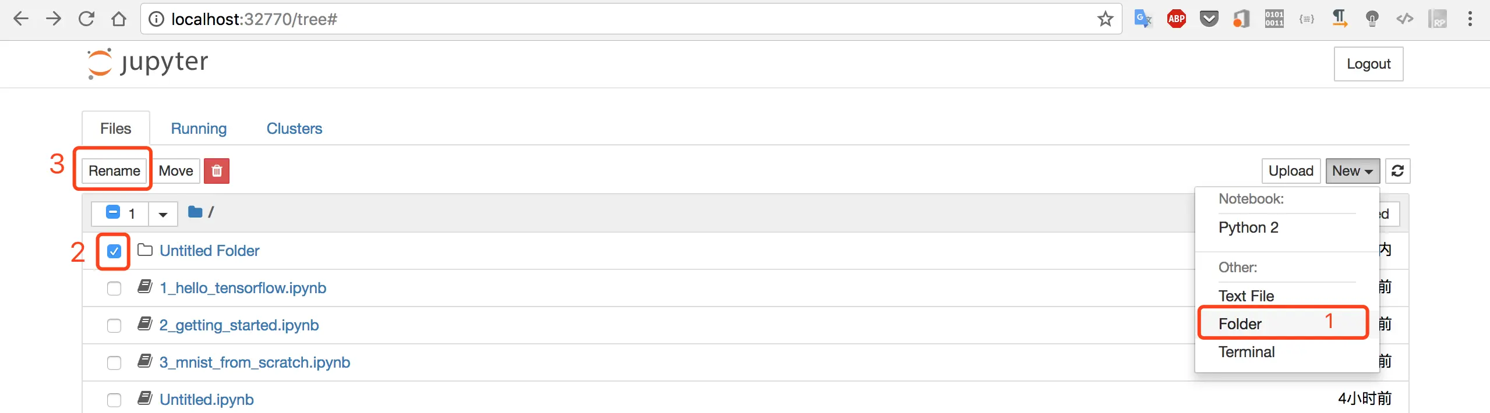Open the New dropdown button

pos(1352,171)
